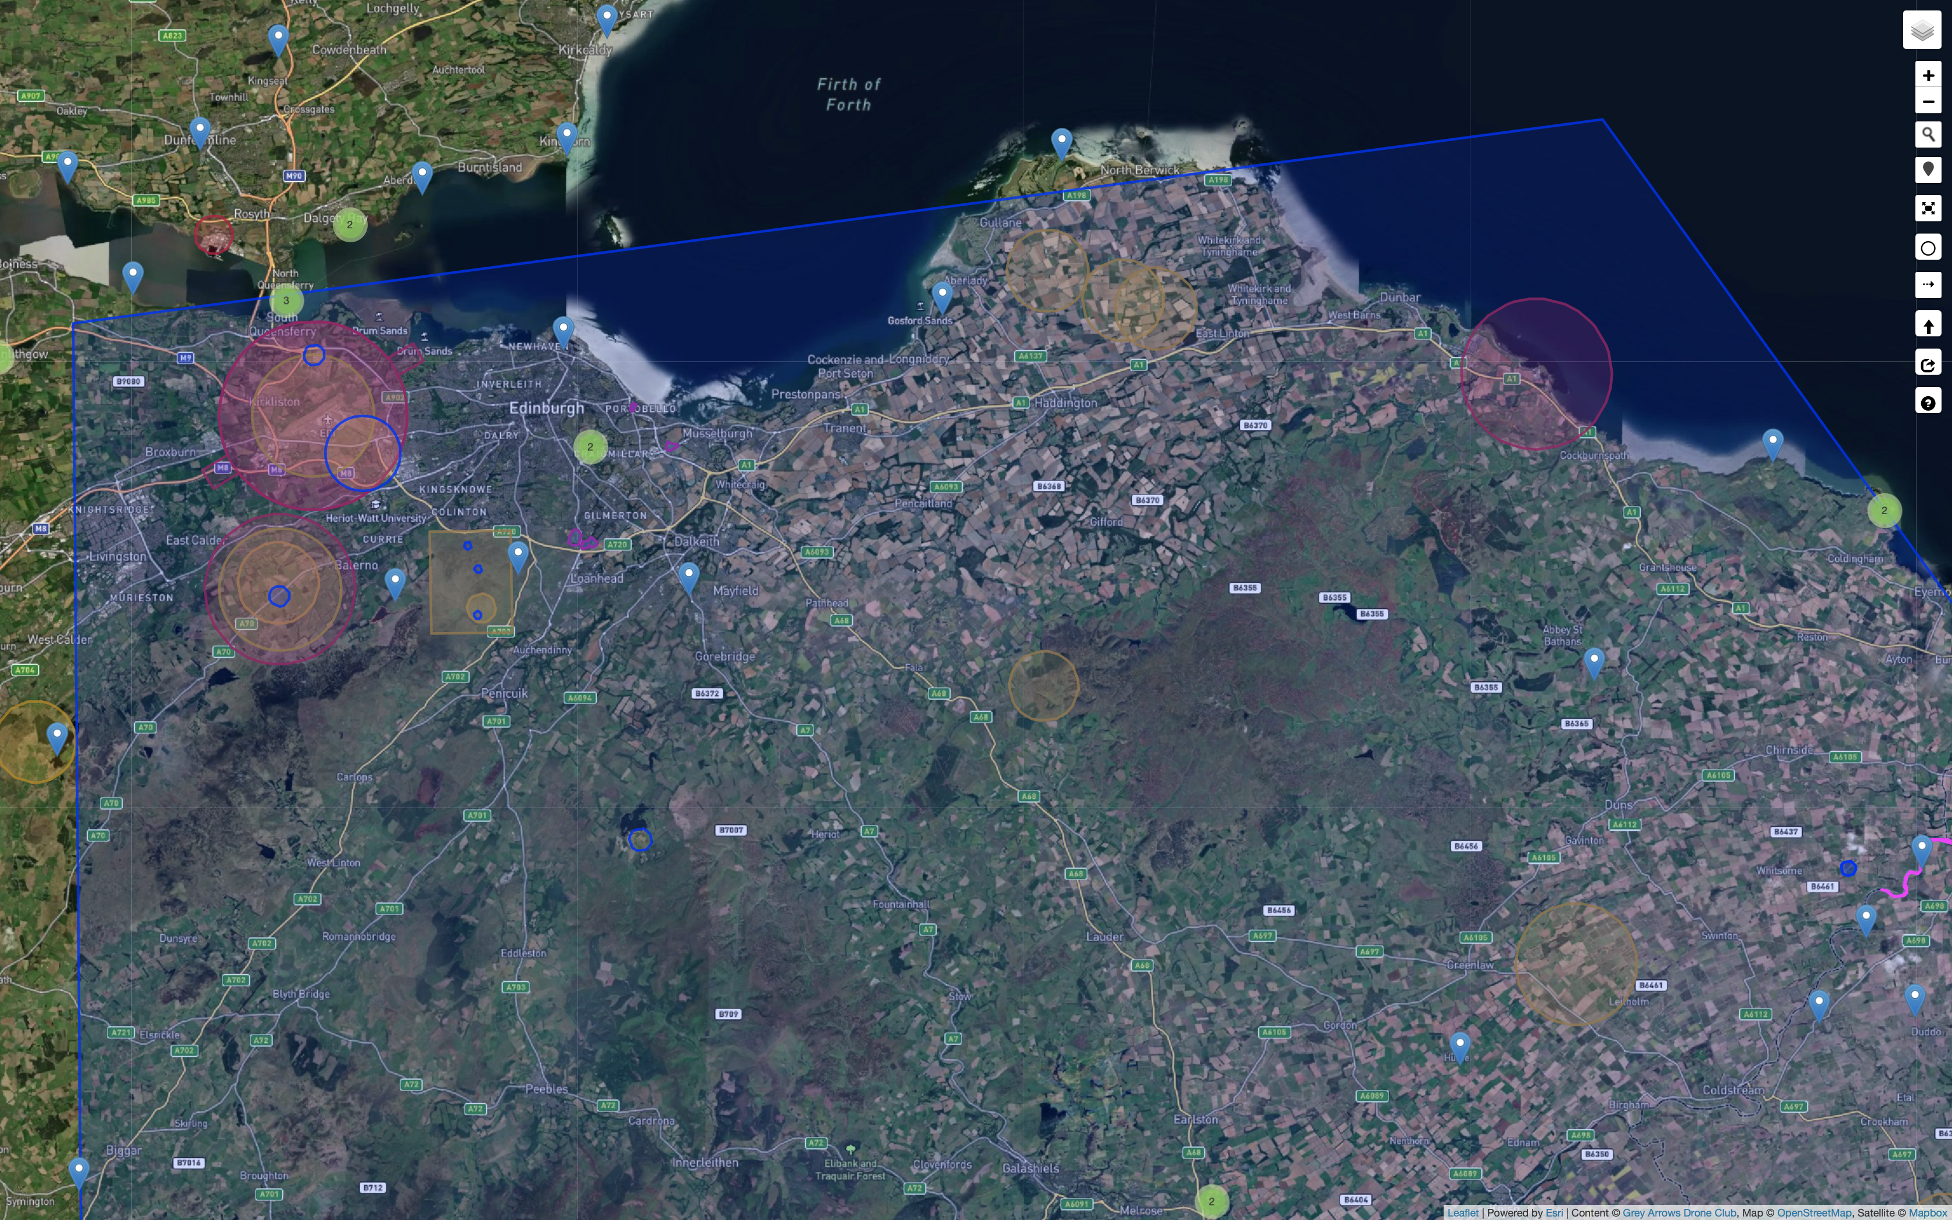Toggle fullscreen map view

point(1928,208)
